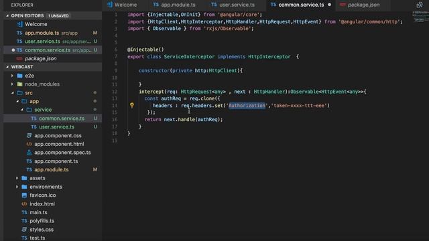This screenshot has height=241, width=429.
Task: Switch to user.service.ts tab
Action: [233, 5]
